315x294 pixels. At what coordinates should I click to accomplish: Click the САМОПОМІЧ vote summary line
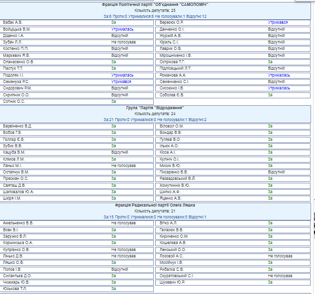point(155,16)
